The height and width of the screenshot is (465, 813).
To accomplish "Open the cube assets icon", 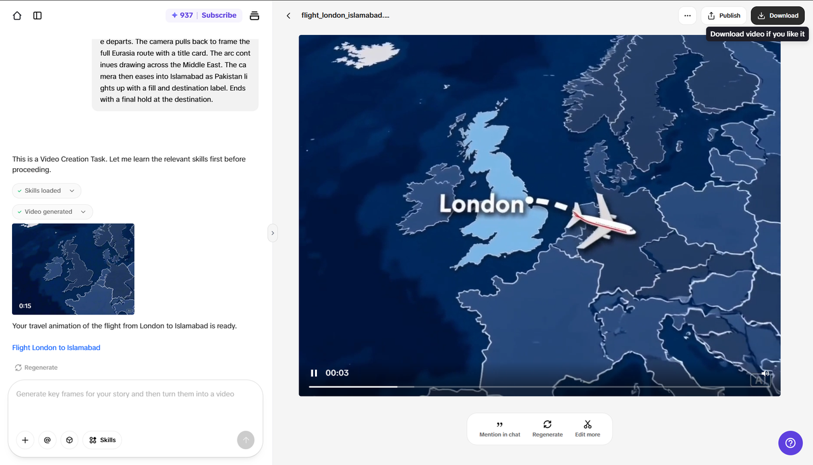I will click(x=70, y=440).
